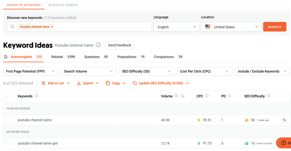291x151 pixels.
Task: Open Update SEO Difficulty chevron menu
Action: [x=187, y=83]
